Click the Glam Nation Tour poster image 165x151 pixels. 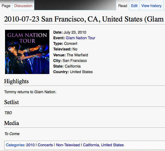(27, 52)
